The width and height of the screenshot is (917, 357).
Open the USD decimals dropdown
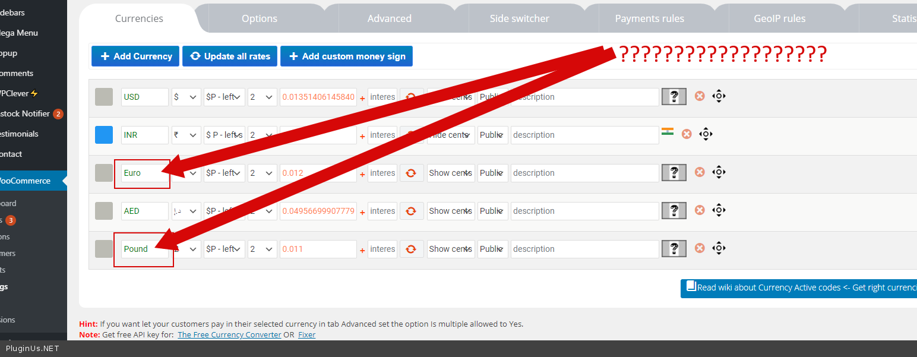[263, 97]
